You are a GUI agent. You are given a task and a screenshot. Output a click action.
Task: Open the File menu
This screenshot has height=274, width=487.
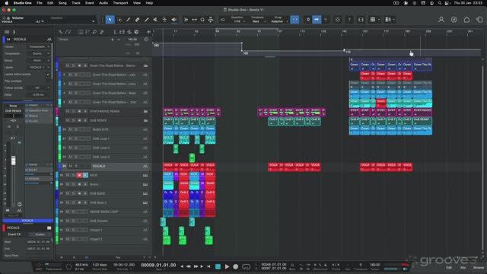(40, 3)
